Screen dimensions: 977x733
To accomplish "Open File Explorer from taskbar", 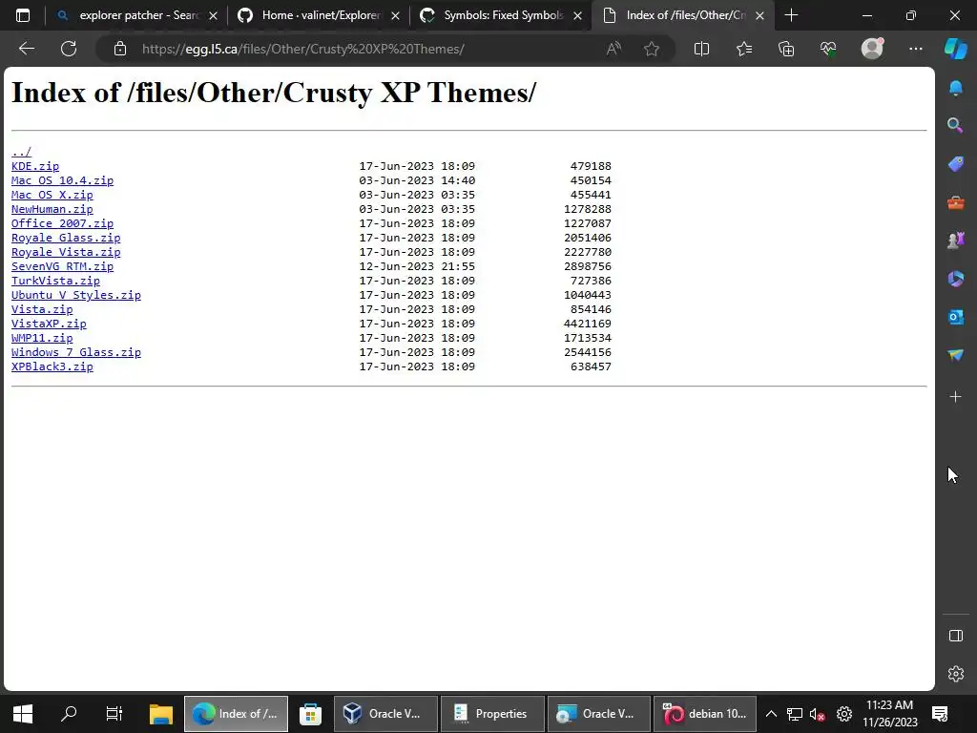I will click(160, 714).
